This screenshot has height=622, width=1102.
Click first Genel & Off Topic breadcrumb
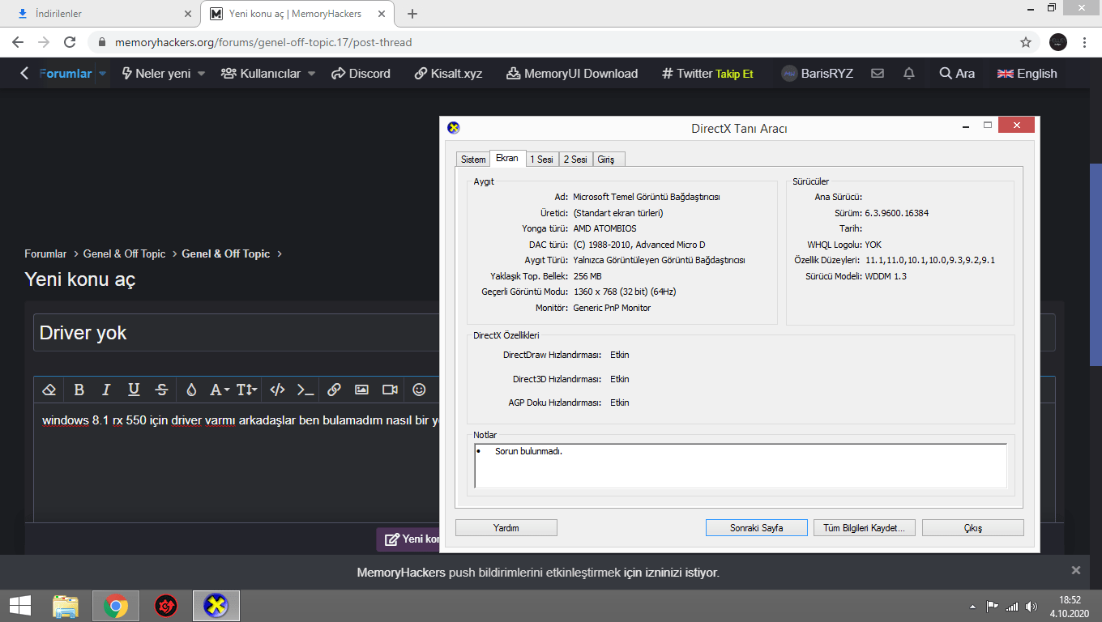(x=124, y=253)
